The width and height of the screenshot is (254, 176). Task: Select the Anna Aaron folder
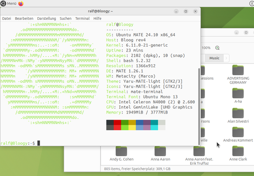[160, 154]
